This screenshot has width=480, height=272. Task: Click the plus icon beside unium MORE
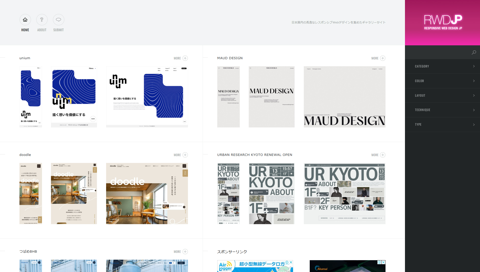pos(185,58)
